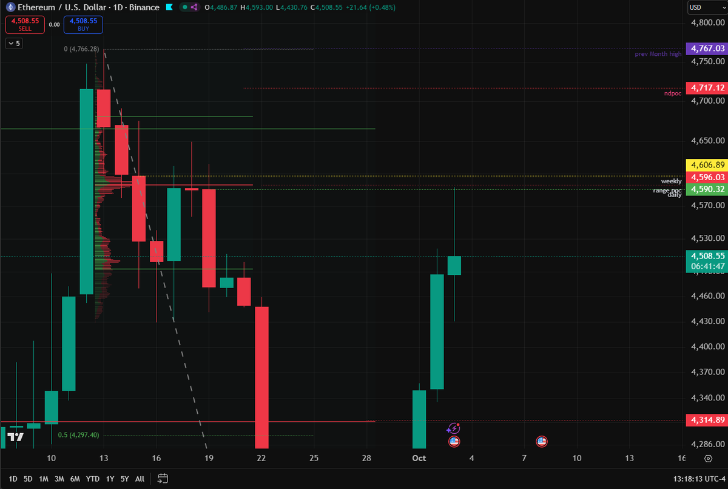
Task: Select the latest green candle with long wick
Action: tap(454, 265)
